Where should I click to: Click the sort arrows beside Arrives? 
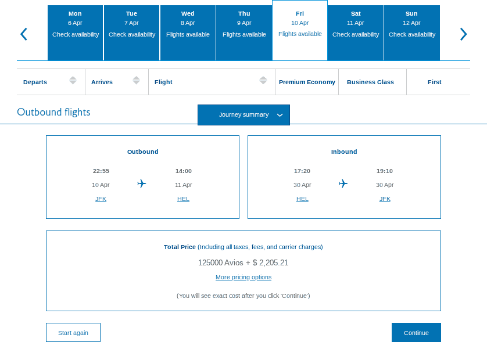pyautogui.click(x=136, y=82)
